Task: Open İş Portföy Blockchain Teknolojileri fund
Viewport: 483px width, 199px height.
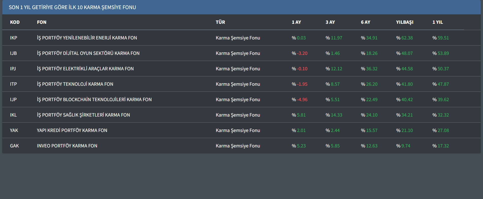Action: [x=94, y=100]
